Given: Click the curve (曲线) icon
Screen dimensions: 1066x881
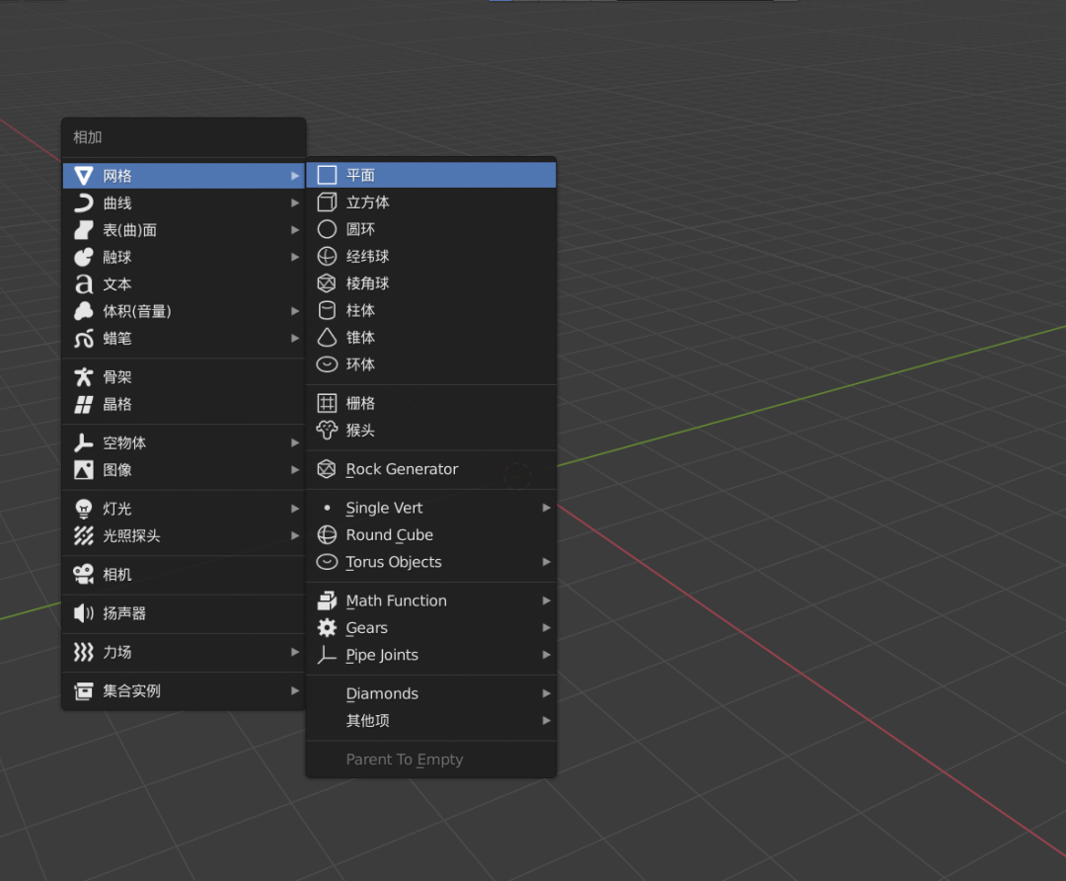Looking at the screenshot, I should [x=84, y=202].
